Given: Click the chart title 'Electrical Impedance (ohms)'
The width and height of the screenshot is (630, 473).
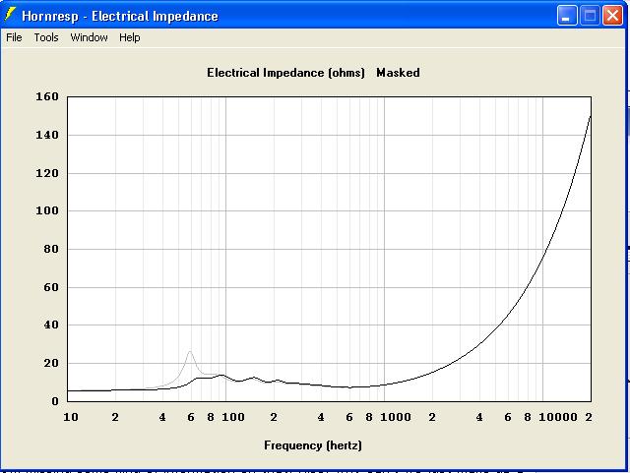Looking at the screenshot, I should (285, 73).
